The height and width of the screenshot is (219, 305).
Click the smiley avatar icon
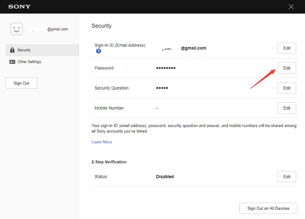pos(17,29)
